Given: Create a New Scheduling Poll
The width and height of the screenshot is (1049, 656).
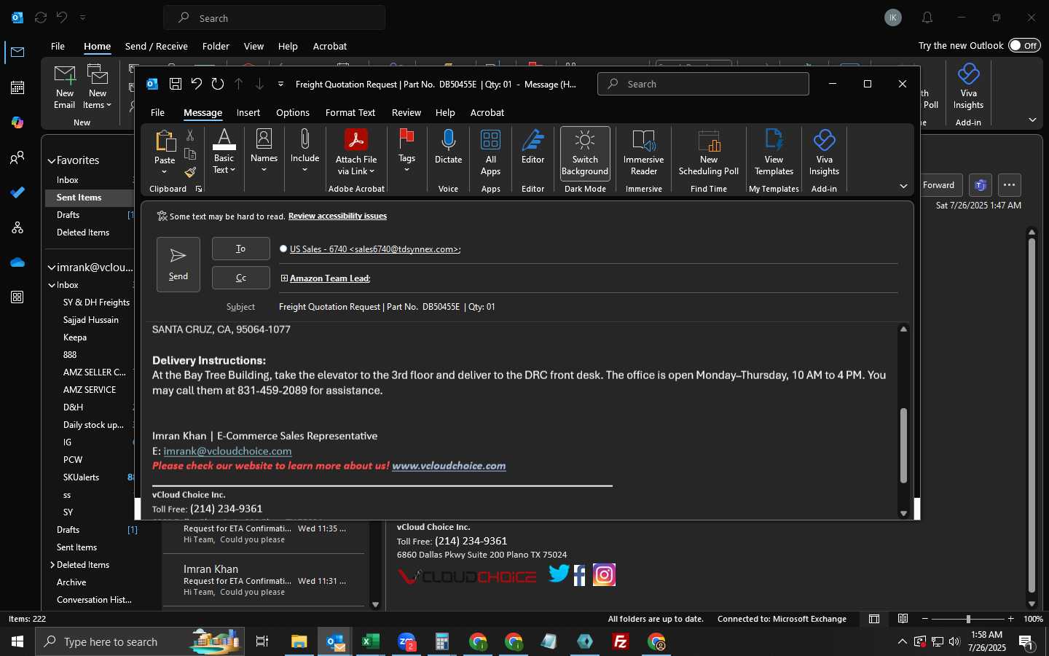Looking at the screenshot, I should point(709,152).
